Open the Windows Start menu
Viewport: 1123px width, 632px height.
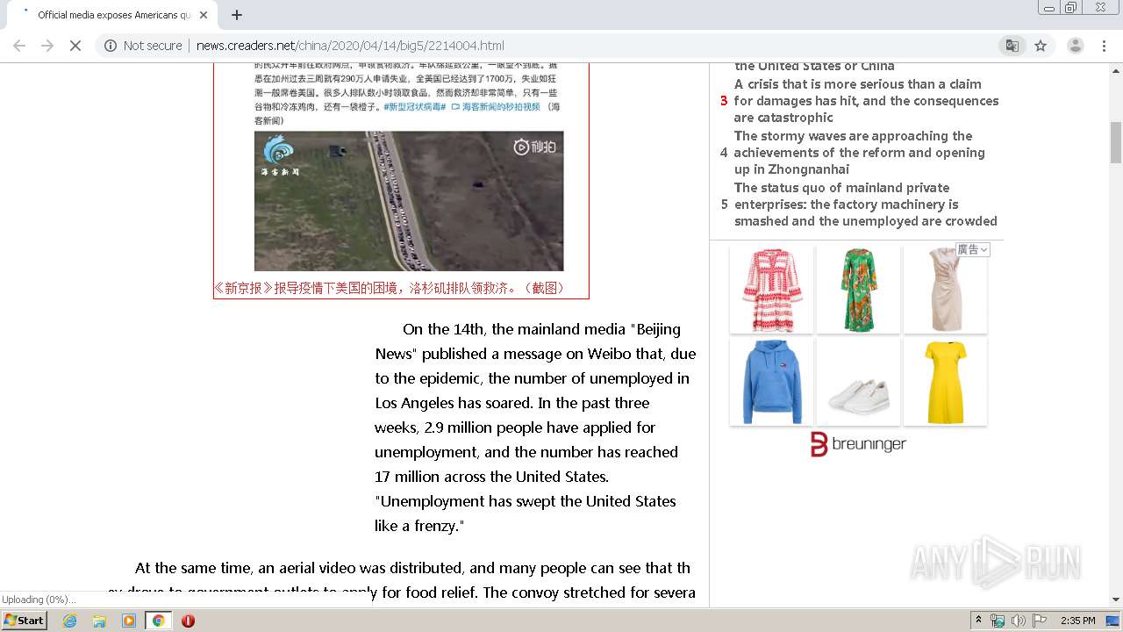[x=24, y=620]
